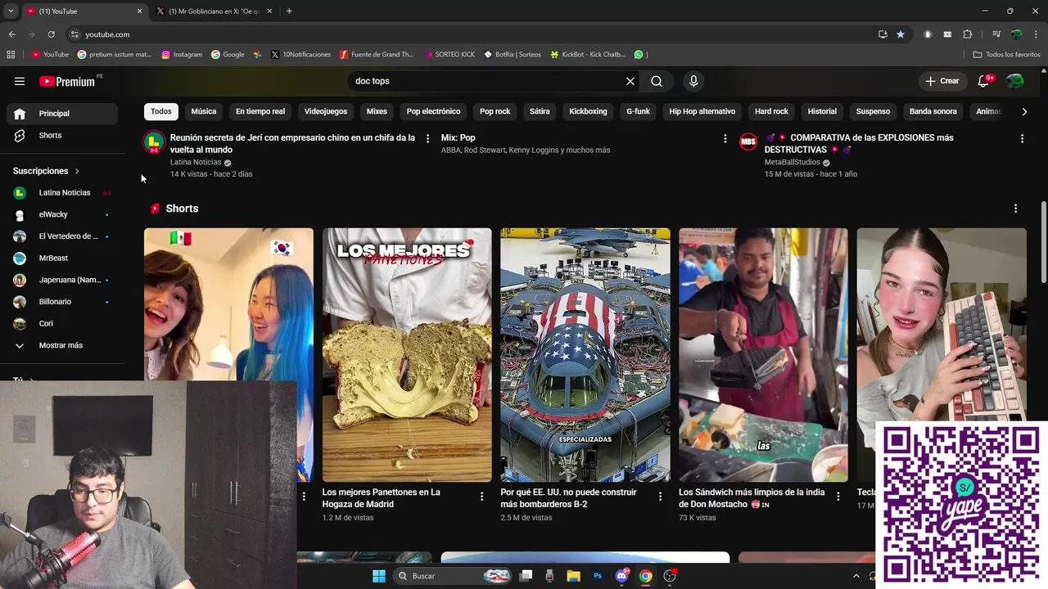Open the Chrome apps grid shortcut
Screen dimensions: 1048x589
click(x=11, y=54)
